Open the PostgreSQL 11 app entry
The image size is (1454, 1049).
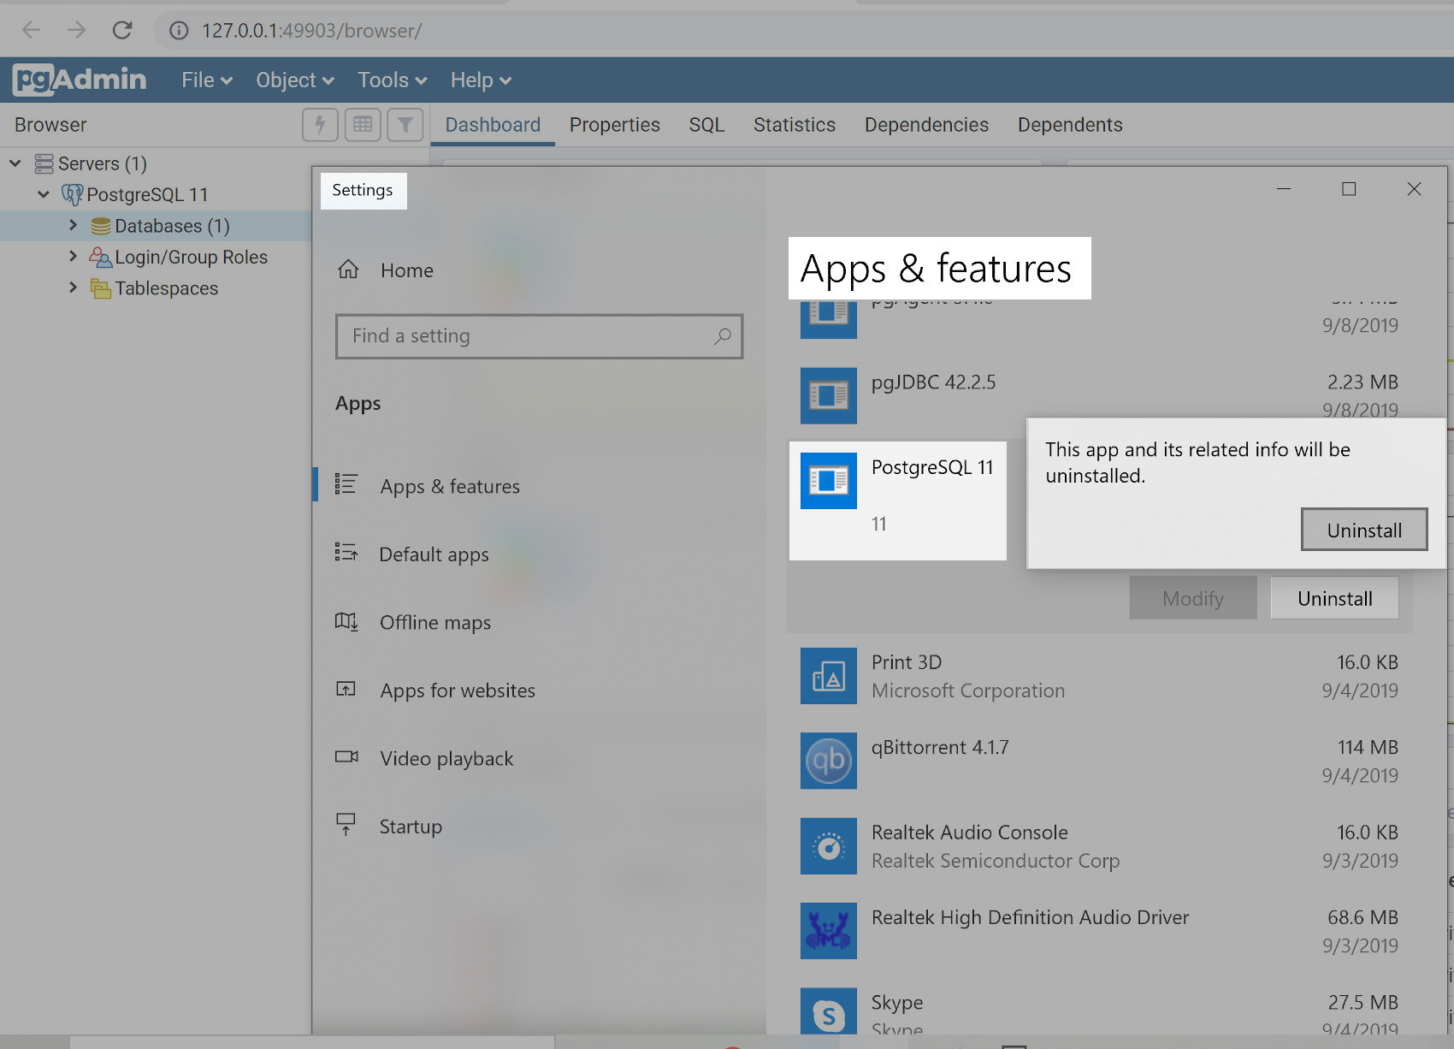[x=897, y=501]
